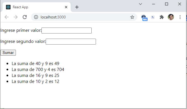Reload the localhost page

25,17
